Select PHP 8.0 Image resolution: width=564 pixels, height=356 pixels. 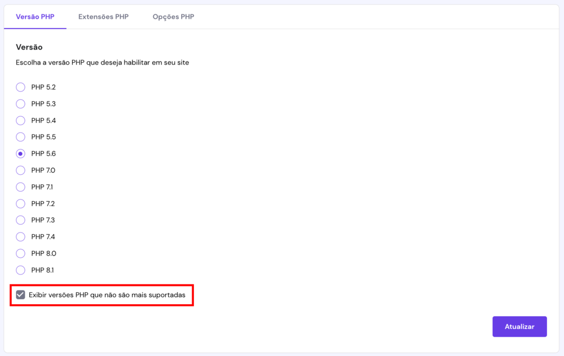tap(20, 253)
